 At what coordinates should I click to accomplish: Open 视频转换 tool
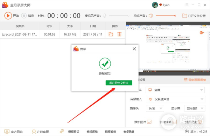(x=111, y=132)
